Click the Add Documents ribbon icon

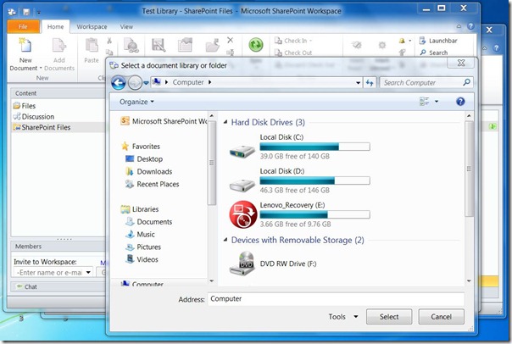(x=59, y=45)
